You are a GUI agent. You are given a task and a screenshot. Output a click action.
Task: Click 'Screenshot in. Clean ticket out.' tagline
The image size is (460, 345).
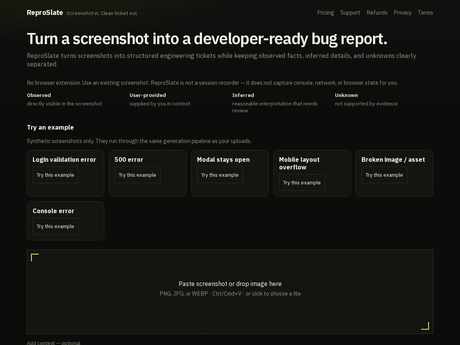click(x=102, y=13)
